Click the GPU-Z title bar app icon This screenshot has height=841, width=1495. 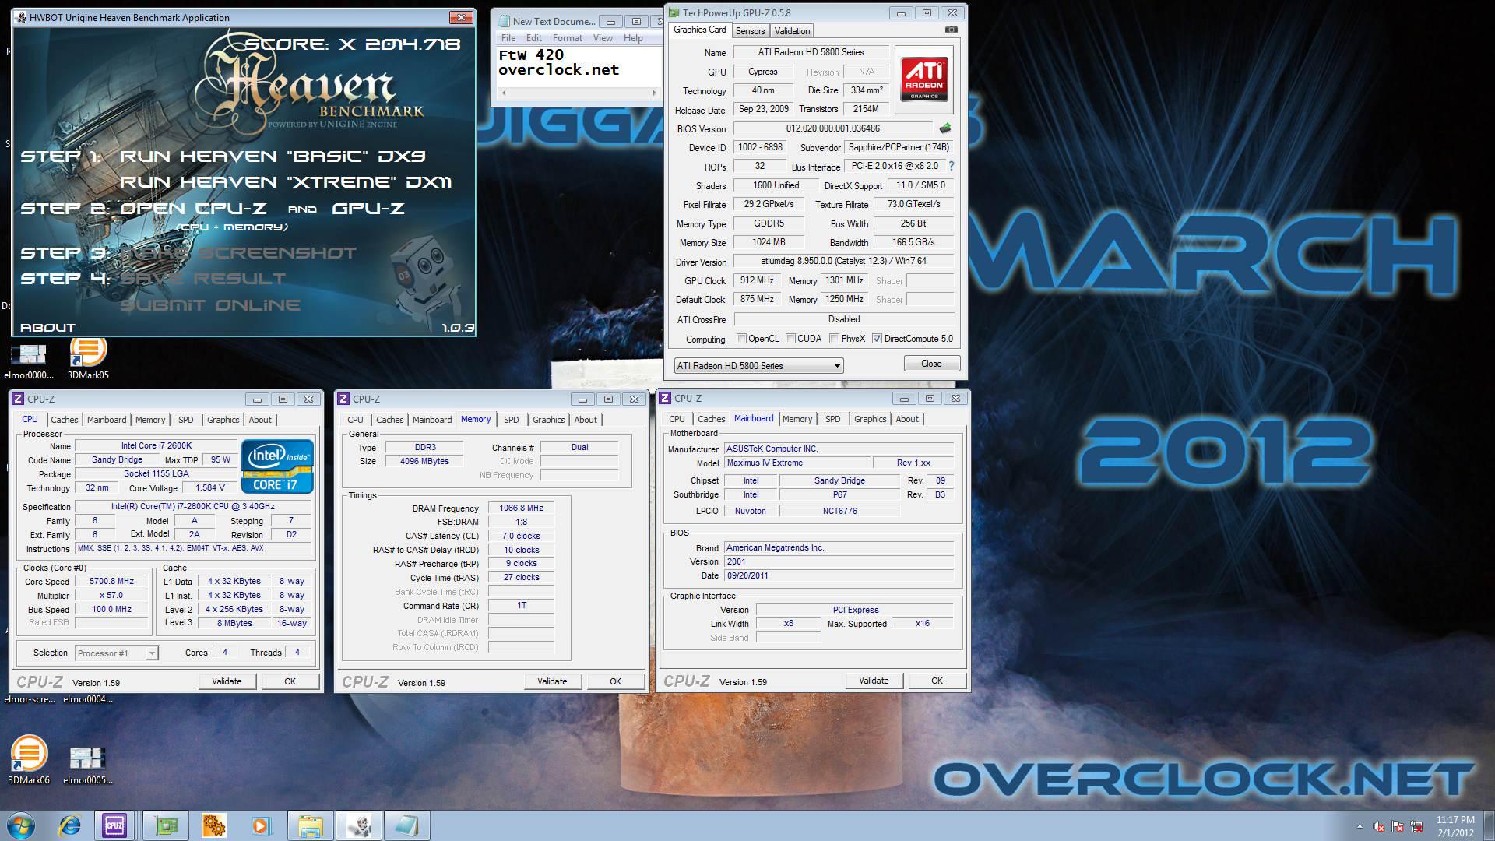coord(674,13)
